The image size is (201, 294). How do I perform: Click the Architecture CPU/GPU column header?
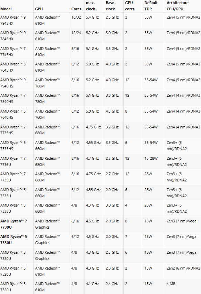[178, 6]
